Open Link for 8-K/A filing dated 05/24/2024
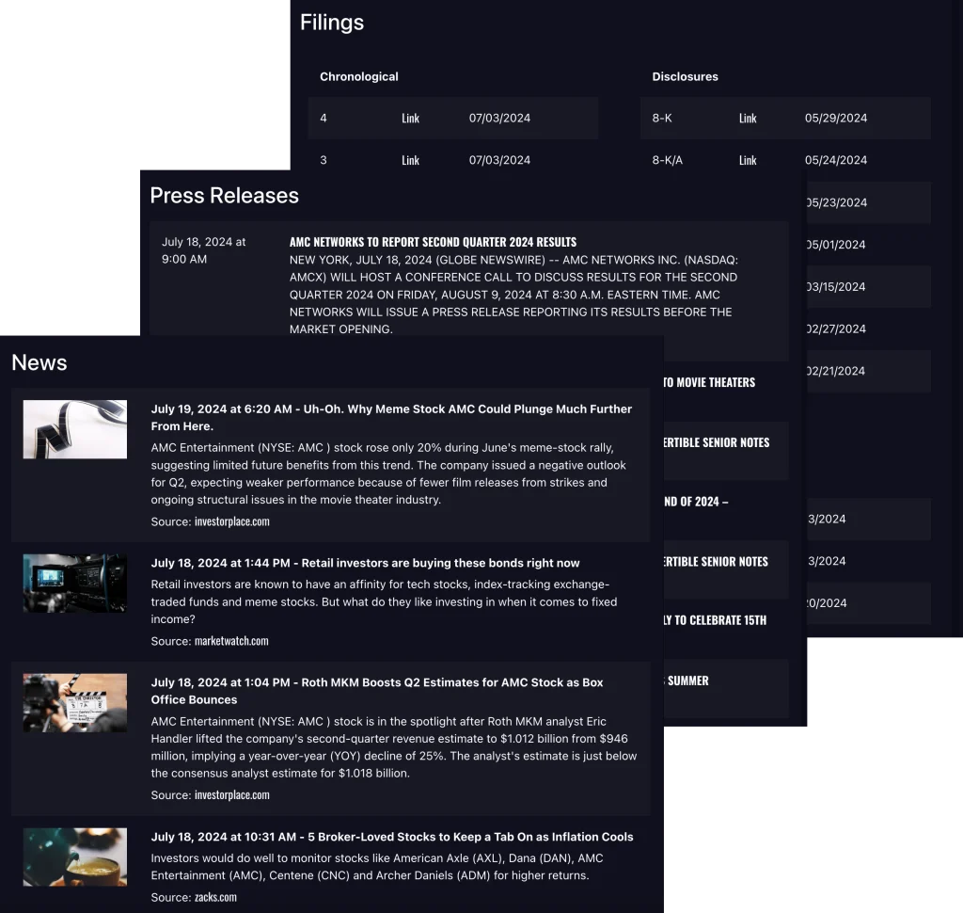This screenshot has width=963, height=913. pyautogui.click(x=748, y=160)
